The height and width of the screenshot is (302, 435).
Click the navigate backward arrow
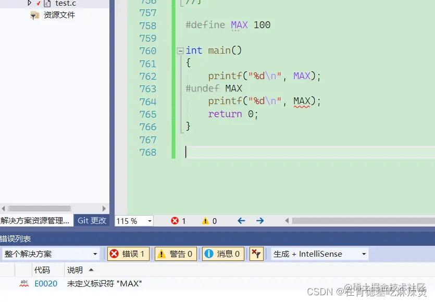coord(241,220)
